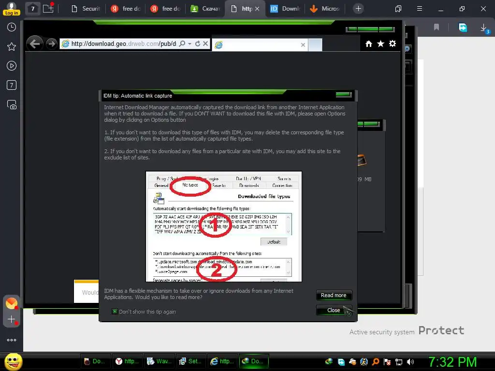Screen dimensions: 495x371
Task: Open tab manager icon in Yandex title bar
Action: [x=398, y=9]
